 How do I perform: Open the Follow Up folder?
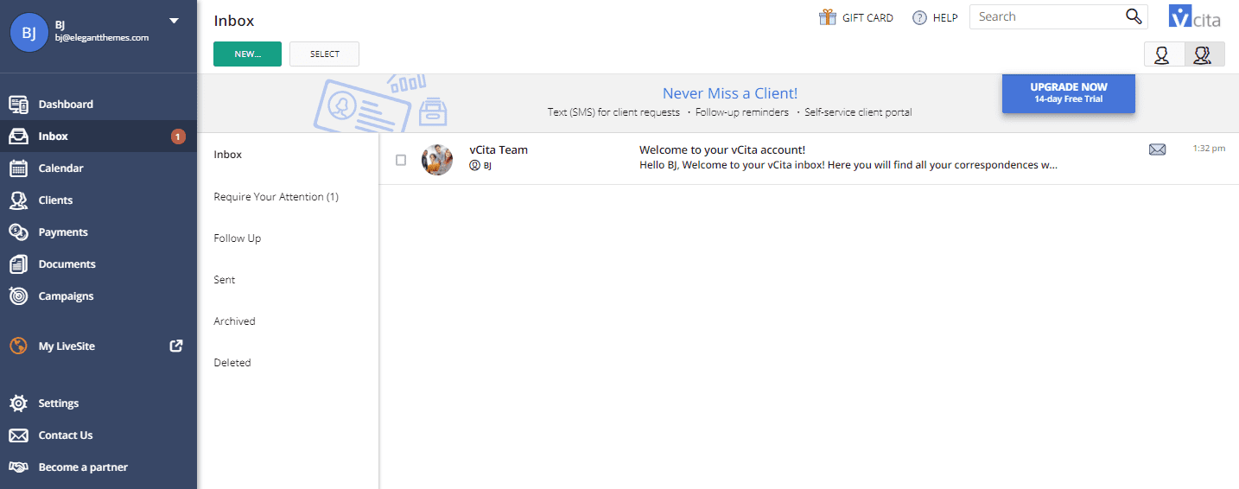tap(238, 238)
